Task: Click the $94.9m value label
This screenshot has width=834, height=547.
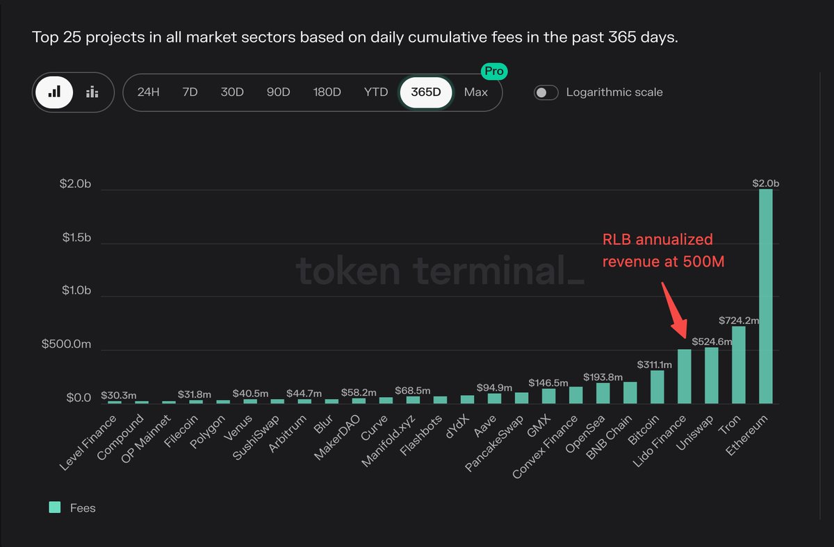Action: click(x=495, y=387)
